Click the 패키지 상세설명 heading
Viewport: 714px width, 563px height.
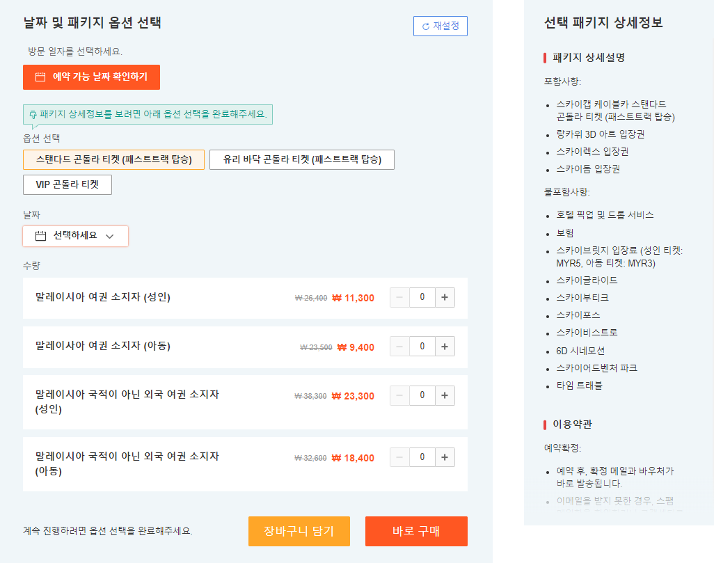coord(589,58)
